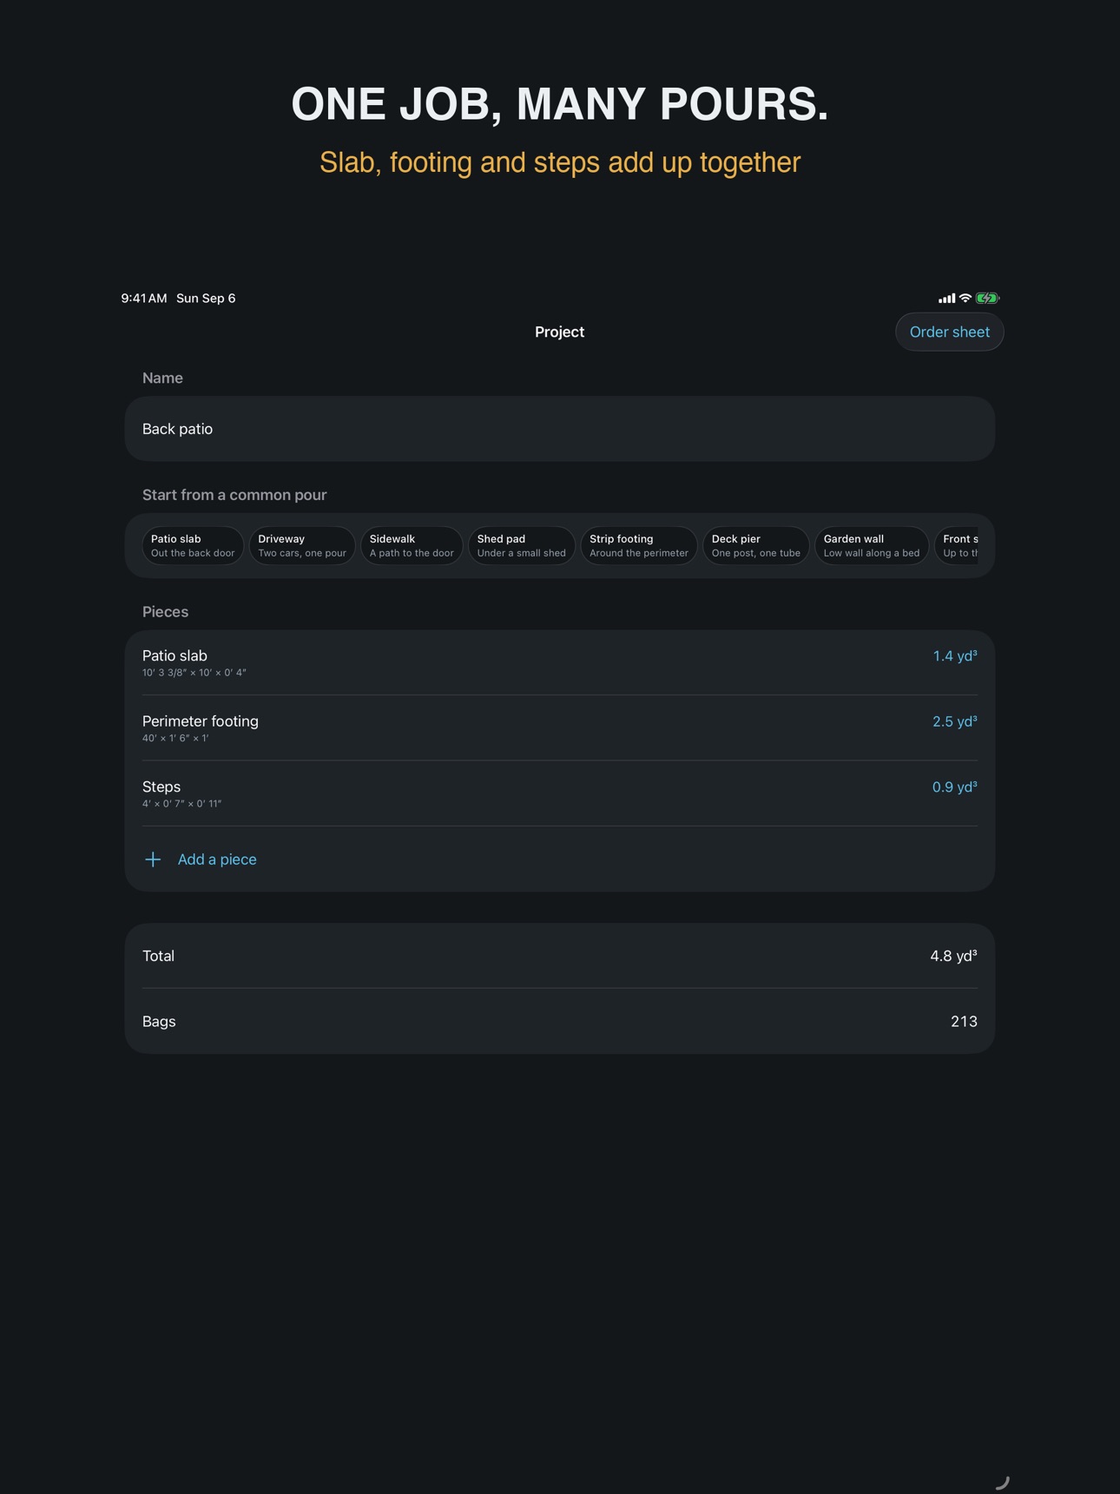Click the Bags count 213
This screenshot has width=1120, height=1494.
tap(964, 1022)
